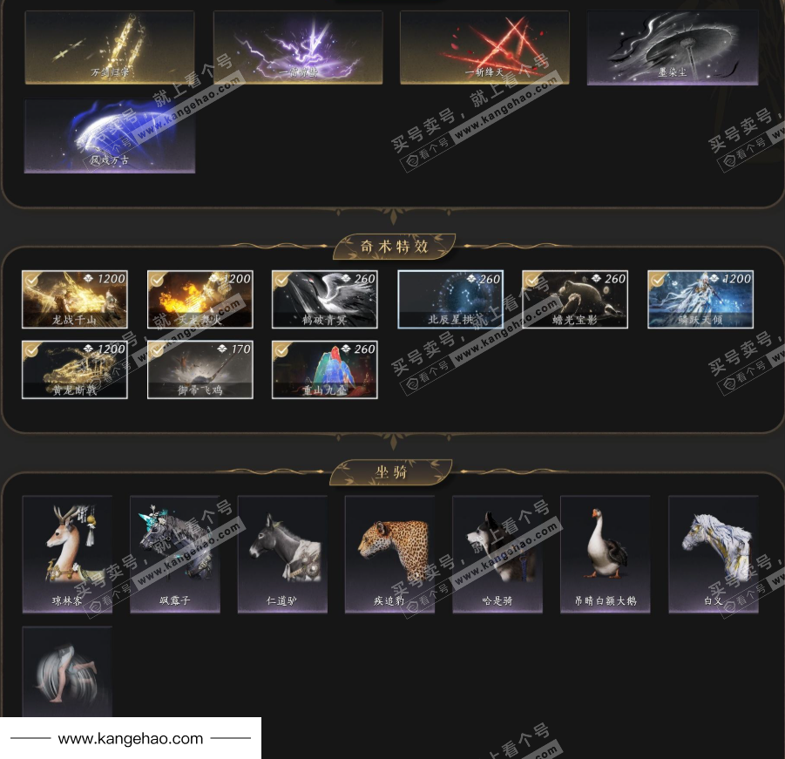This screenshot has height=759, width=785.
Task: Toggle the checkmark on 龙战千山 card
Action: point(31,280)
